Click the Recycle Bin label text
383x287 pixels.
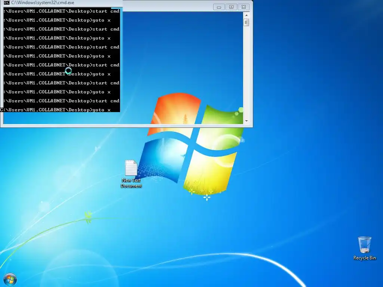click(x=364, y=258)
